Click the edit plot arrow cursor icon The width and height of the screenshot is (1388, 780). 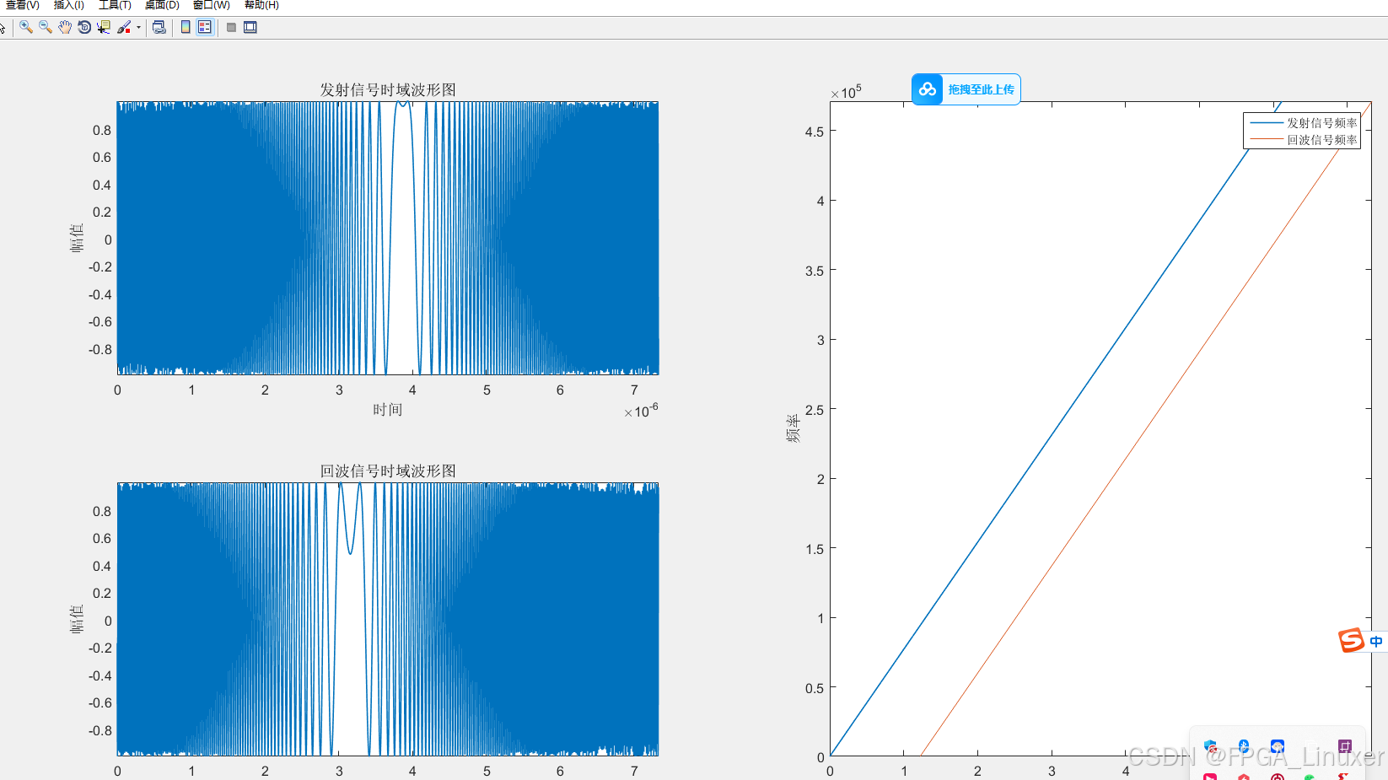3,27
